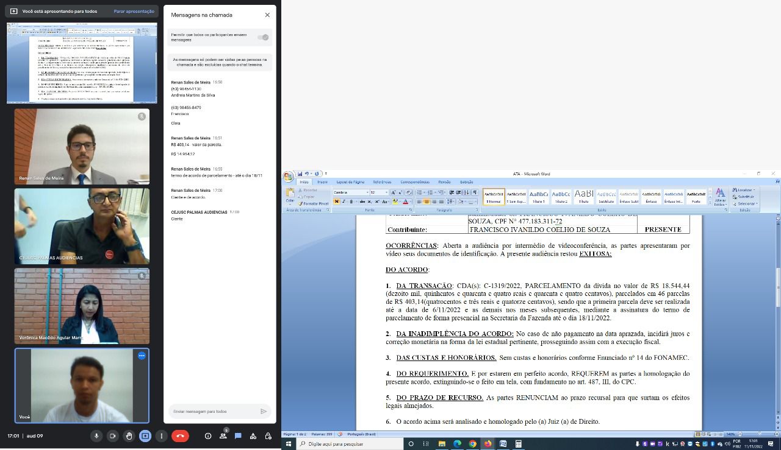
Task: Open more options menu in Meet
Action: 161,436
